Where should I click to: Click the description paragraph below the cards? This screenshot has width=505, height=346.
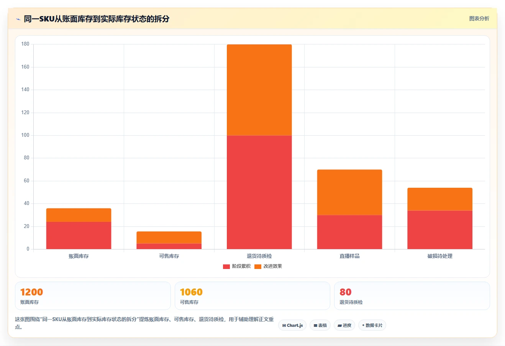point(144,323)
